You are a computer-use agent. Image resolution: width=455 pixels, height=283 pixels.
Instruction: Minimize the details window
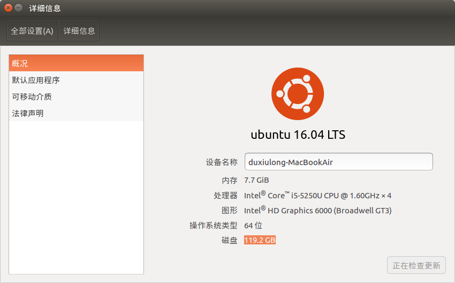[x=19, y=8]
